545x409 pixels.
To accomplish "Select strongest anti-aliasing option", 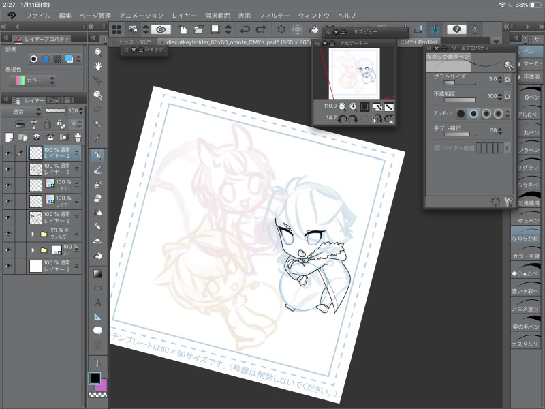I will click(x=499, y=114).
